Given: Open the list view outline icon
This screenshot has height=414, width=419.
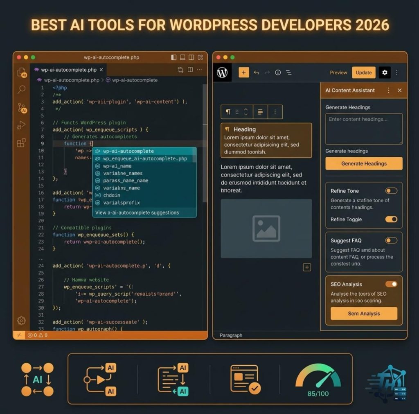Looking at the screenshot, I should point(289,72).
